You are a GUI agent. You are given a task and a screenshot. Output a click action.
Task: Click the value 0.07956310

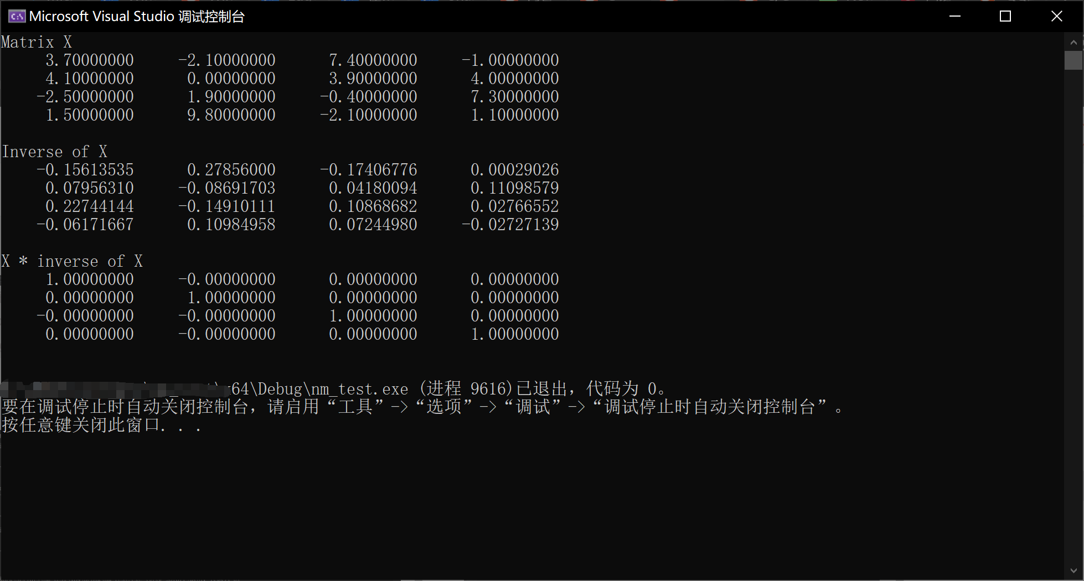[90, 188]
